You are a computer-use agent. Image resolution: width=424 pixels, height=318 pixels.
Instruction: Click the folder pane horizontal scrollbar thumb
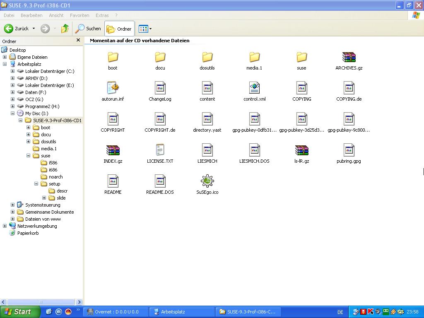pyautogui.click(x=41, y=302)
